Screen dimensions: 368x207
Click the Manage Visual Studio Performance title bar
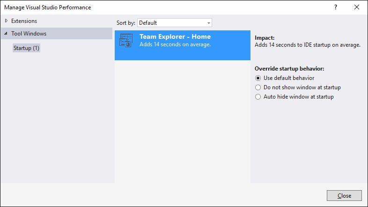pyautogui.click(x=140, y=7)
